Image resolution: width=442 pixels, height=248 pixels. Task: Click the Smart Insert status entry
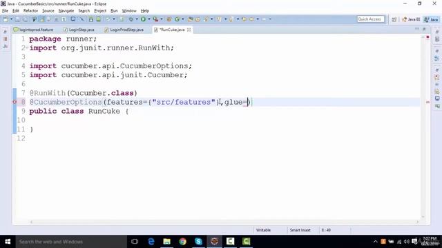[x=300, y=230]
